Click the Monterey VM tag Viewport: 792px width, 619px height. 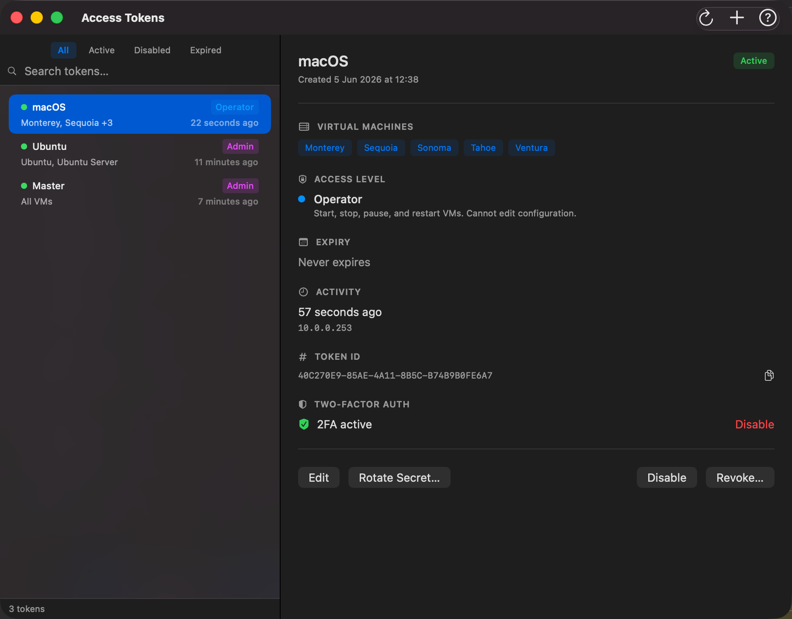point(325,148)
